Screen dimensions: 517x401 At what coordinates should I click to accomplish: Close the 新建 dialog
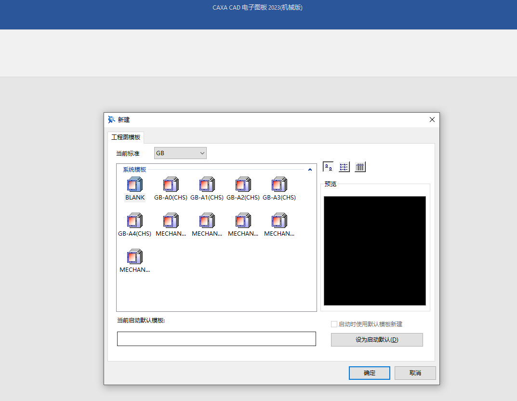[432, 120]
